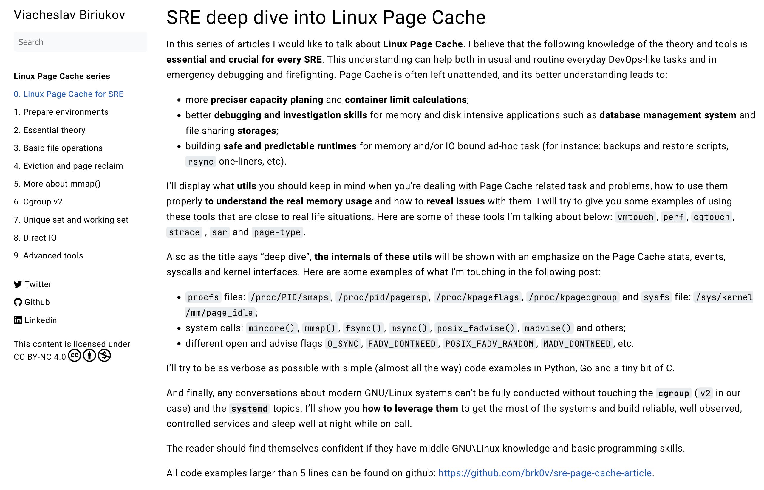The image size is (764, 490).
Task: Navigate to "3. Basic file operations"
Action: coord(58,148)
